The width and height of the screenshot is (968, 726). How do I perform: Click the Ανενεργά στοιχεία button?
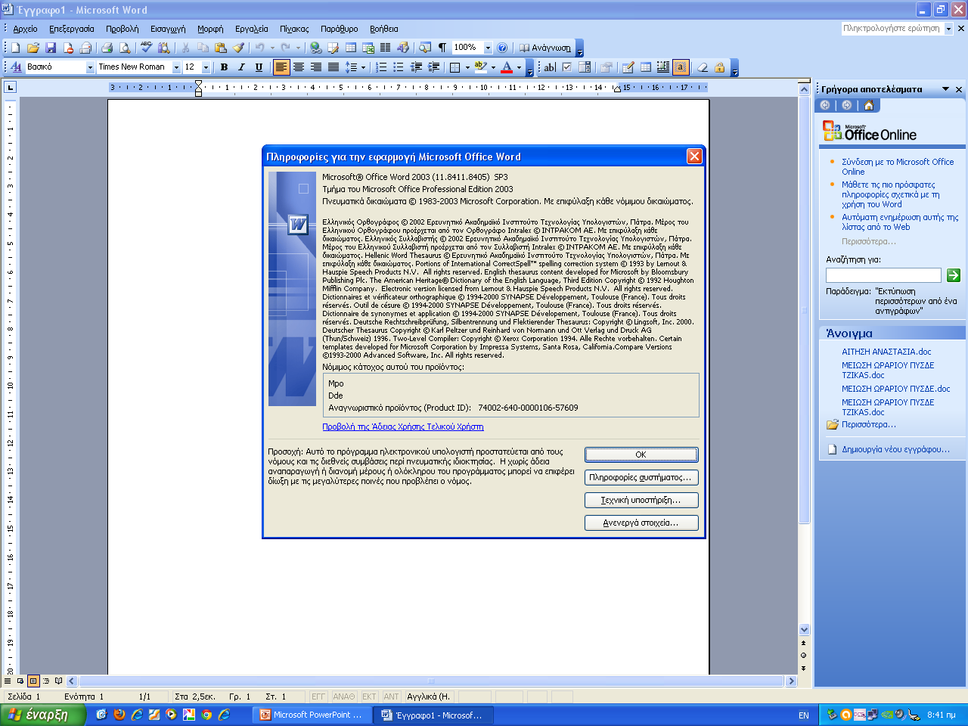[x=641, y=523]
